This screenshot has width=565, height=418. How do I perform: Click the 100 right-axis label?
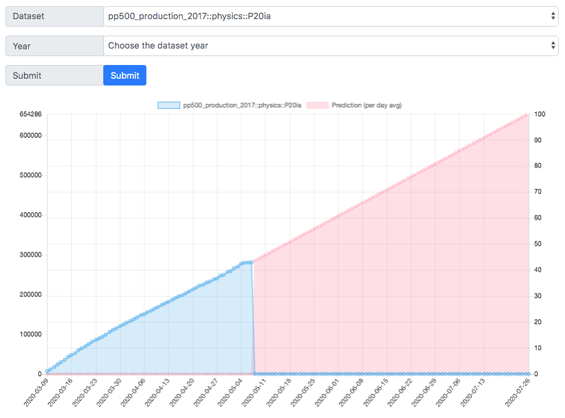coord(540,114)
